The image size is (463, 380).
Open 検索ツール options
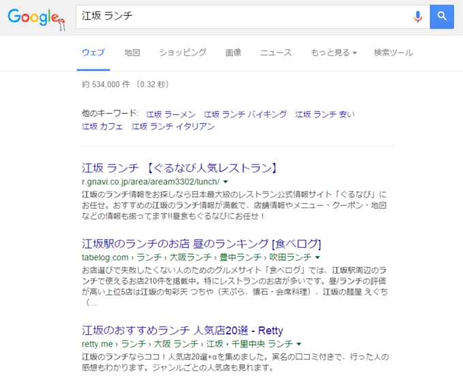pyautogui.click(x=394, y=52)
